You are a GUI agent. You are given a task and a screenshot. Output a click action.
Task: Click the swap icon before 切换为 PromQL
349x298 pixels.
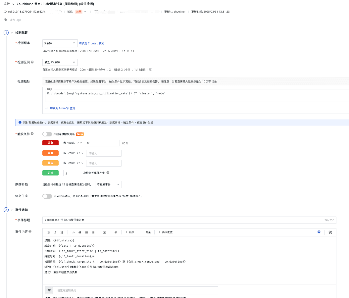[x=46, y=108]
